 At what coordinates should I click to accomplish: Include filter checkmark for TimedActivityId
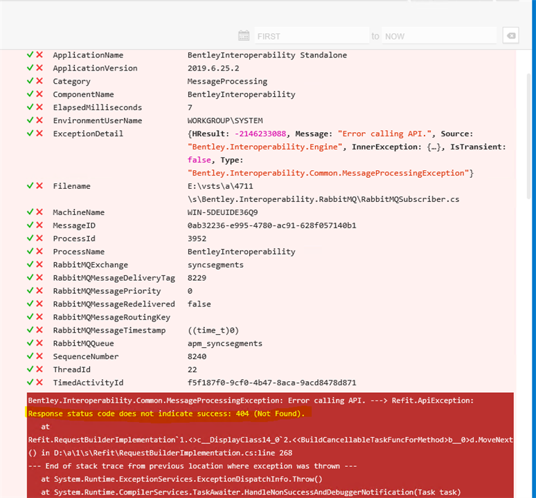pos(30,382)
